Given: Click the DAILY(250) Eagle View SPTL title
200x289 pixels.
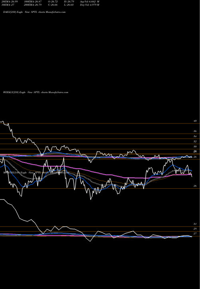Looking at the screenshot, I should tap(34, 12).
